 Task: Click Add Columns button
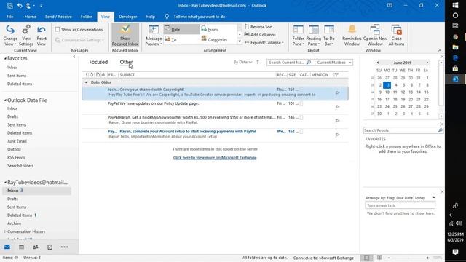(x=260, y=34)
